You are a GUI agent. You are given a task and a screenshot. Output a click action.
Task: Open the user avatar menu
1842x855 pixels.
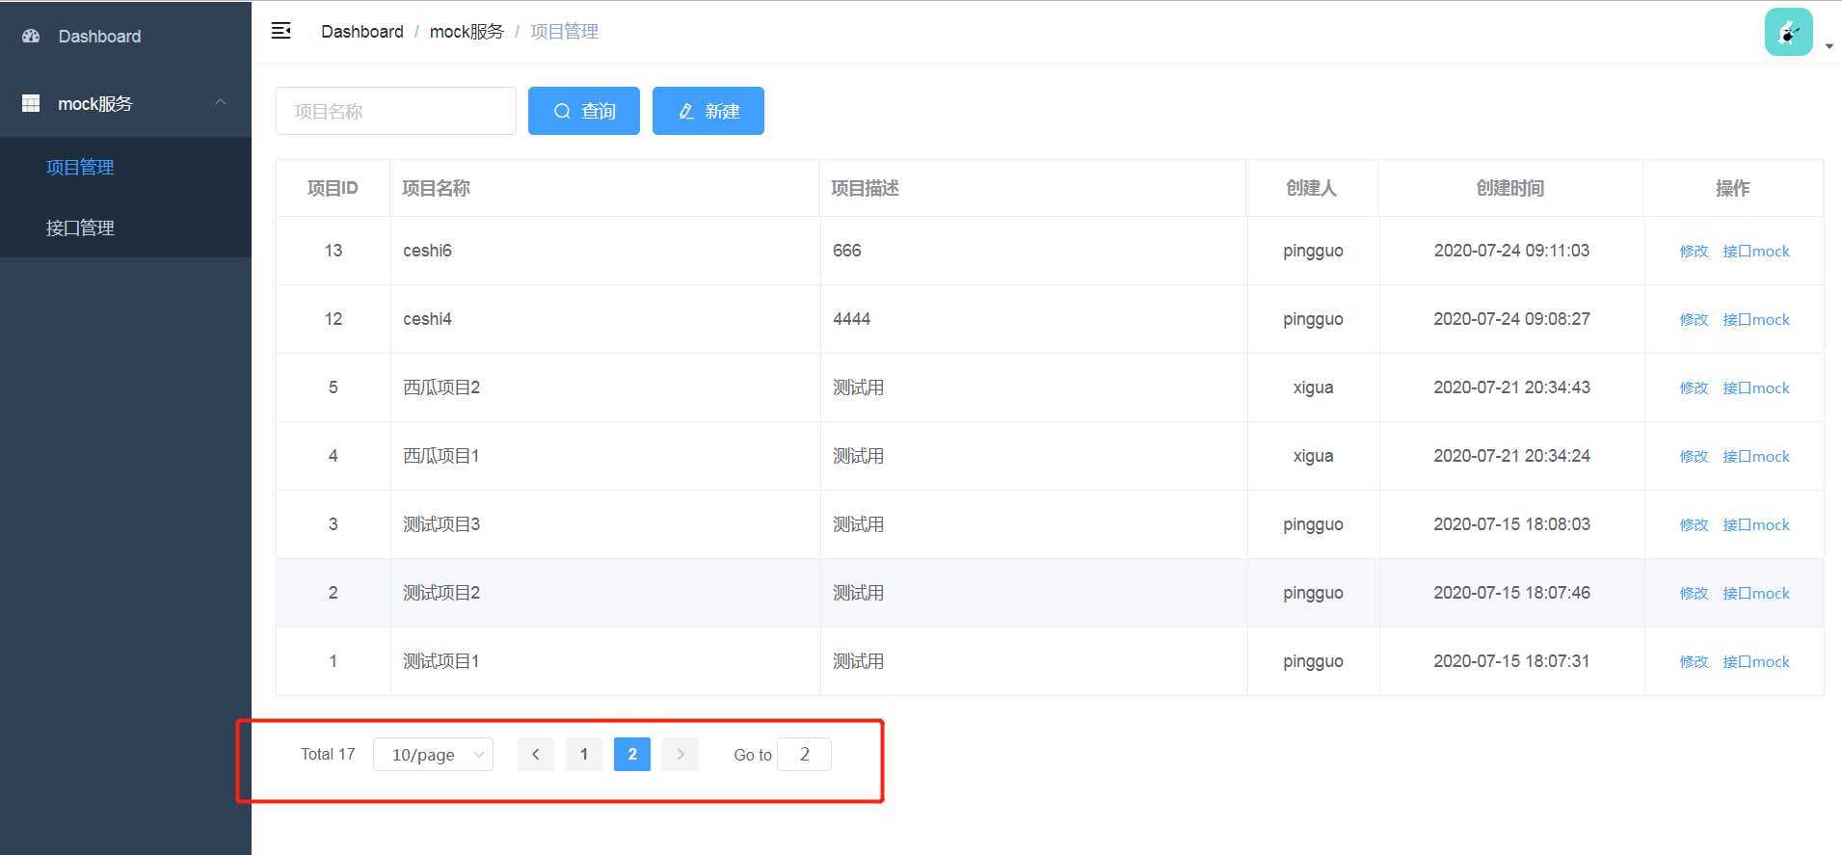pos(1788,32)
